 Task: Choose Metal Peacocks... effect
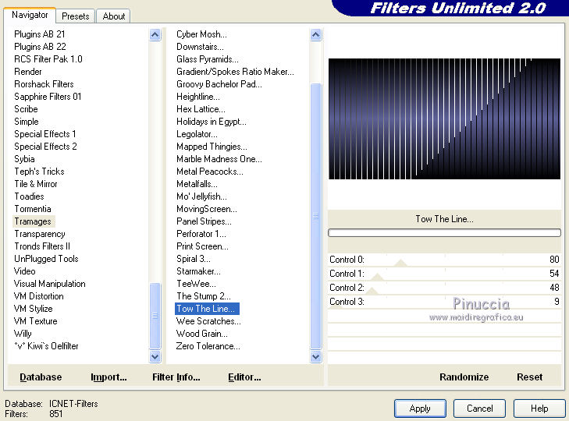pyautogui.click(x=210, y=172)
